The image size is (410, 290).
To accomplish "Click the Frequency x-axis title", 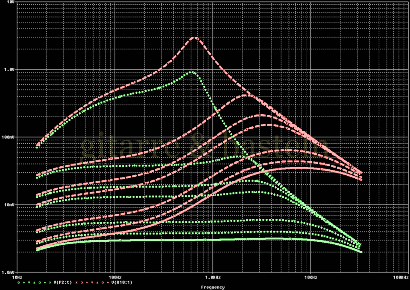I will [212, 287].
